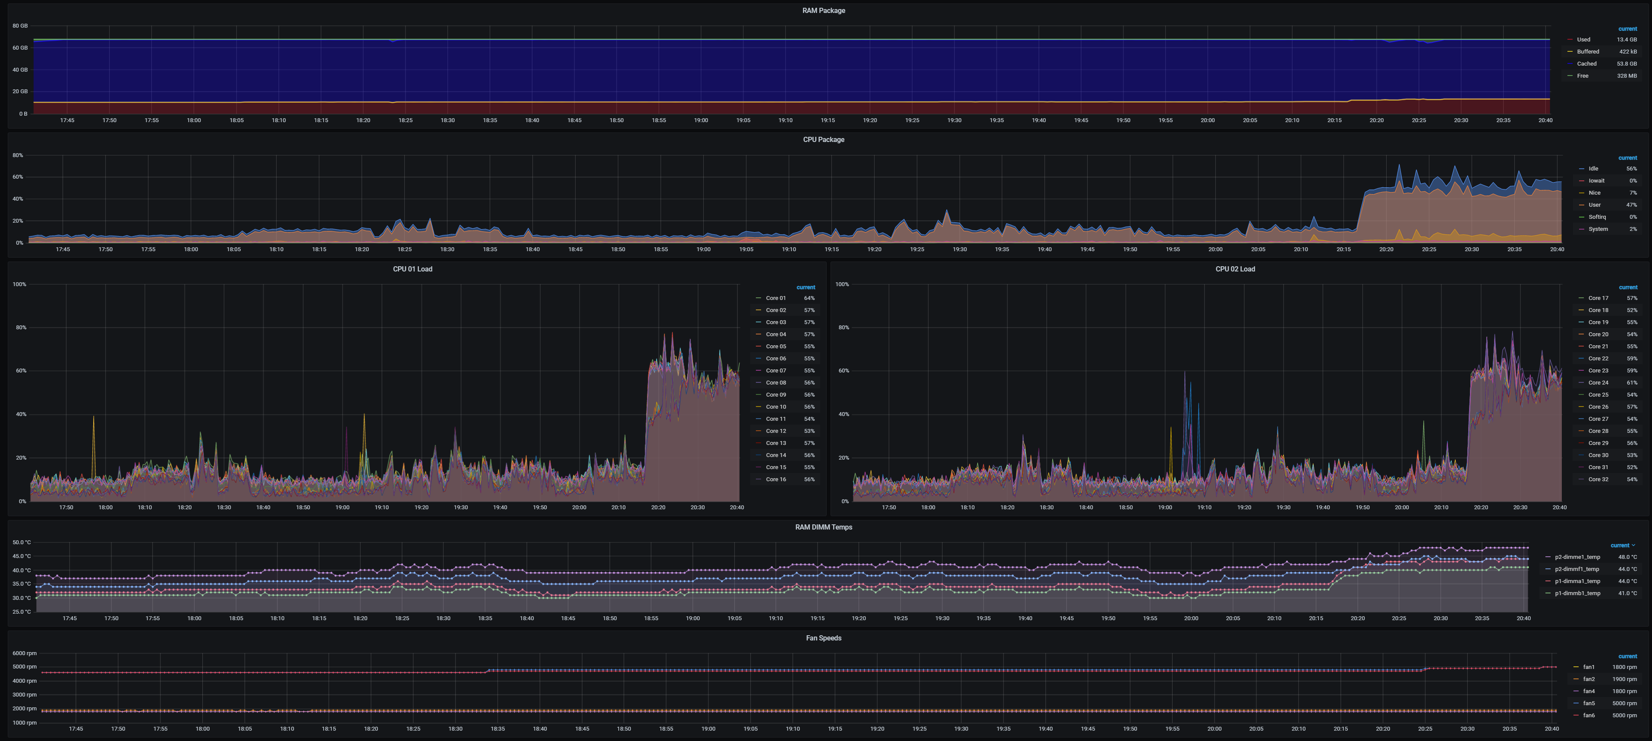Image resolution: width=1652 pixels, height=741 pixels.
Task: Click the 48.0 °C p2-dimme1_temp value
Action: click(1627, 557)
